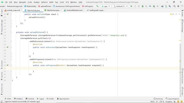This screenshot has height=103, width=184.
Task: Open the Logcat tool window
Action: [x=40, y=99]
